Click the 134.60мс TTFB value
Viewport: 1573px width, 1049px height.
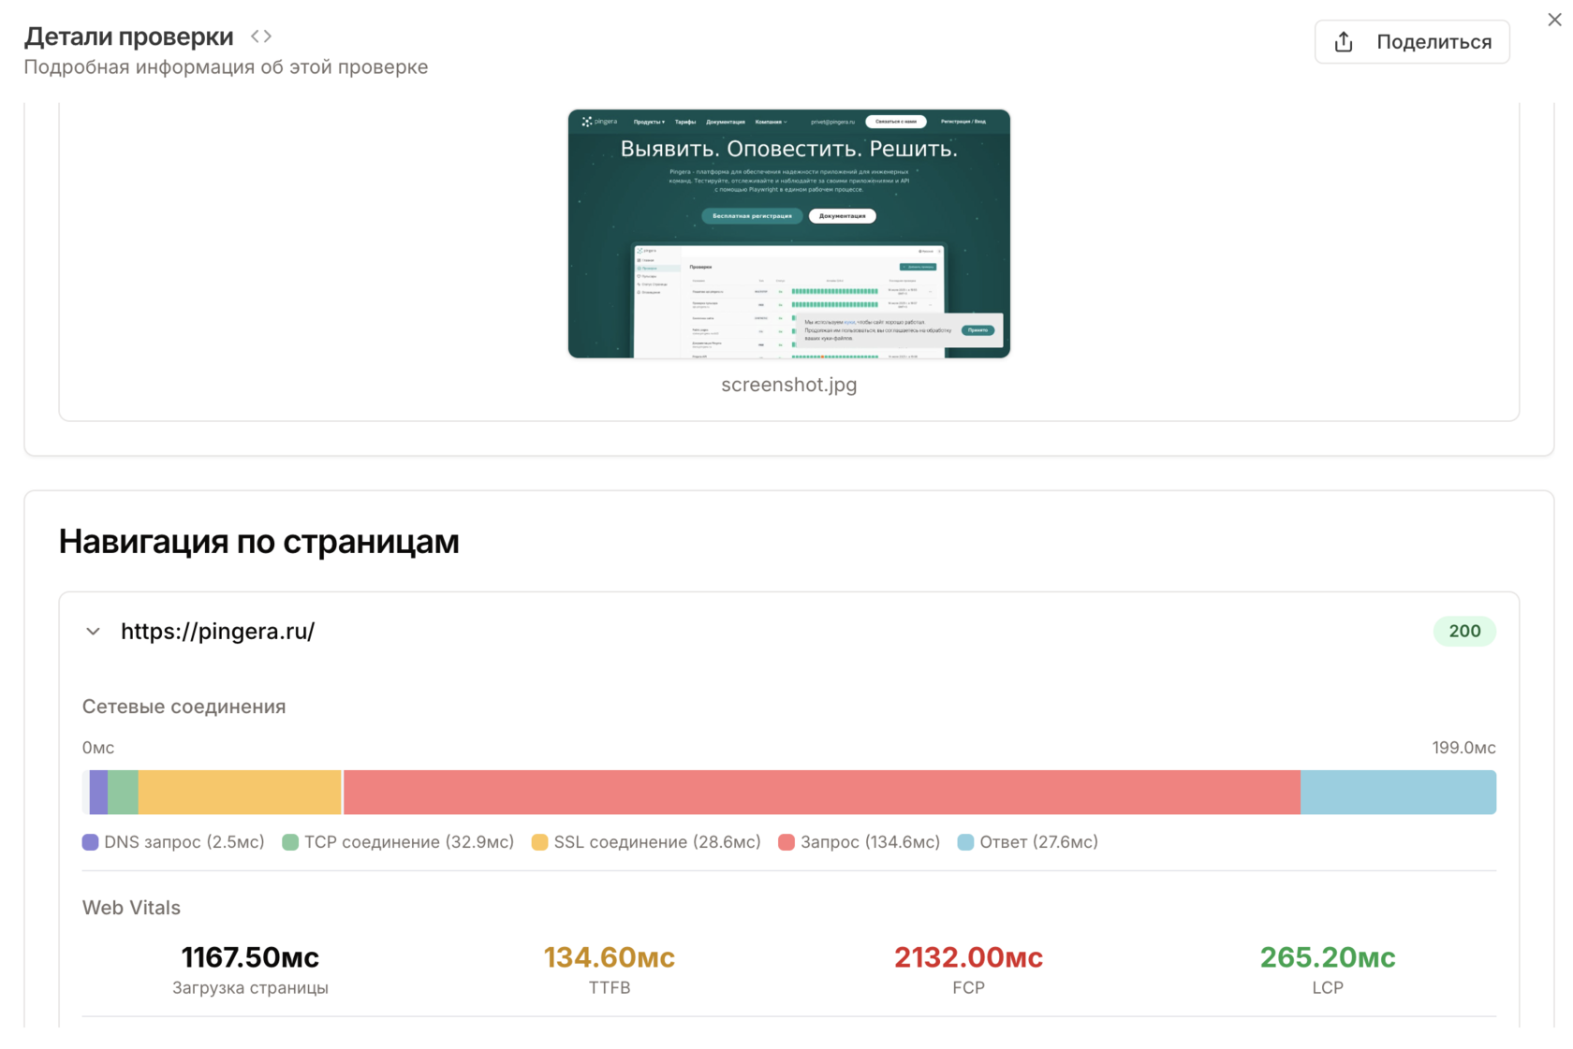point(610,957)
